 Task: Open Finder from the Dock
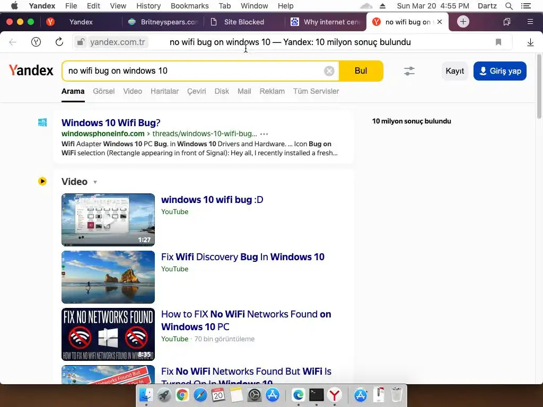[x=146, y=395]
